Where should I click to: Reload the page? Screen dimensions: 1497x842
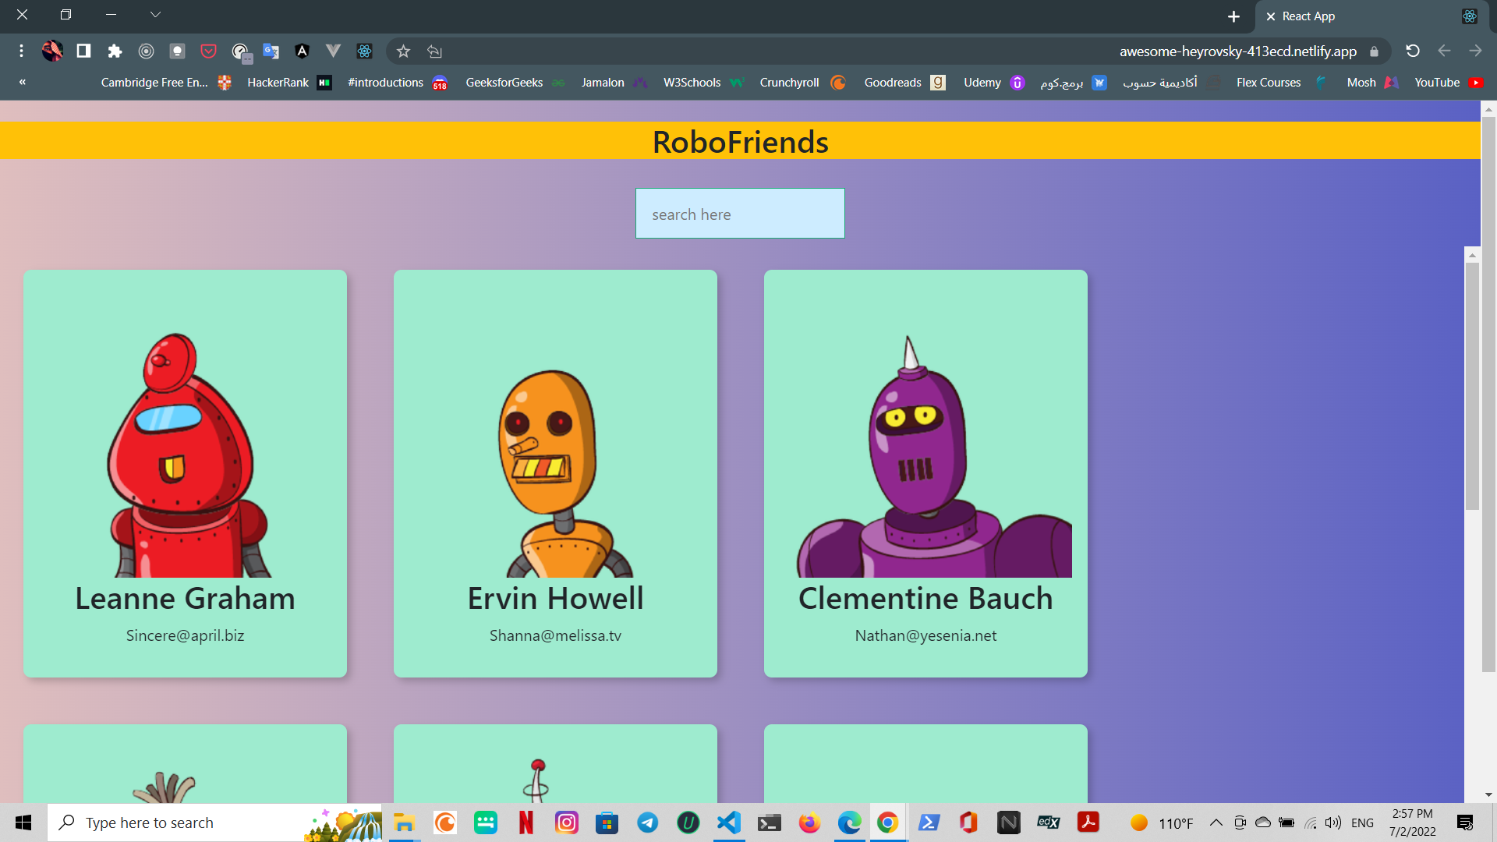(1412, 51)
